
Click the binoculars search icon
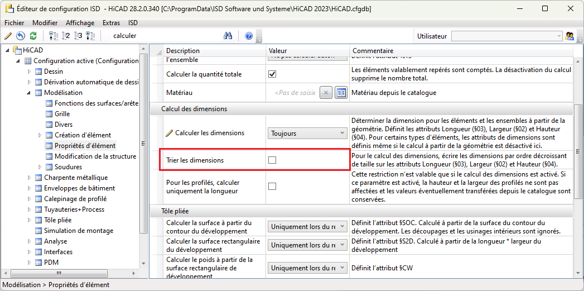coord(228,36)
